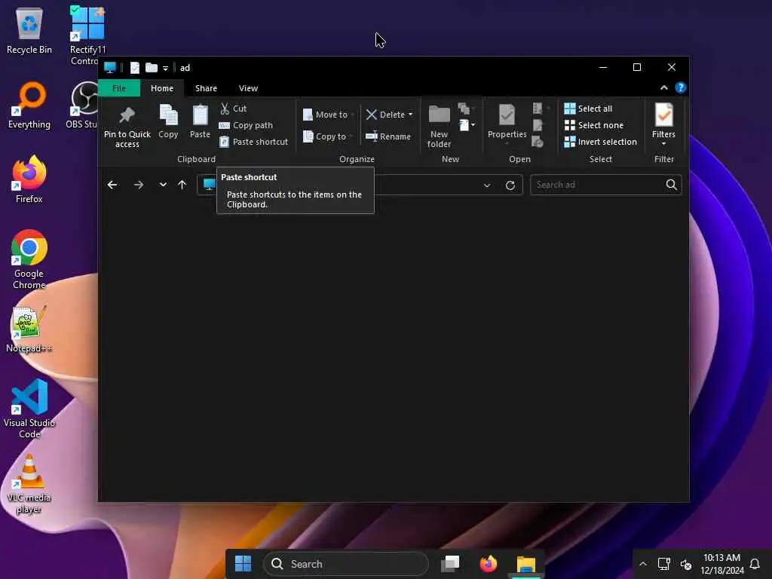Click File Explorer taskbar icon
This screenshot has height=579, width=772.
(x=525, y=564)
